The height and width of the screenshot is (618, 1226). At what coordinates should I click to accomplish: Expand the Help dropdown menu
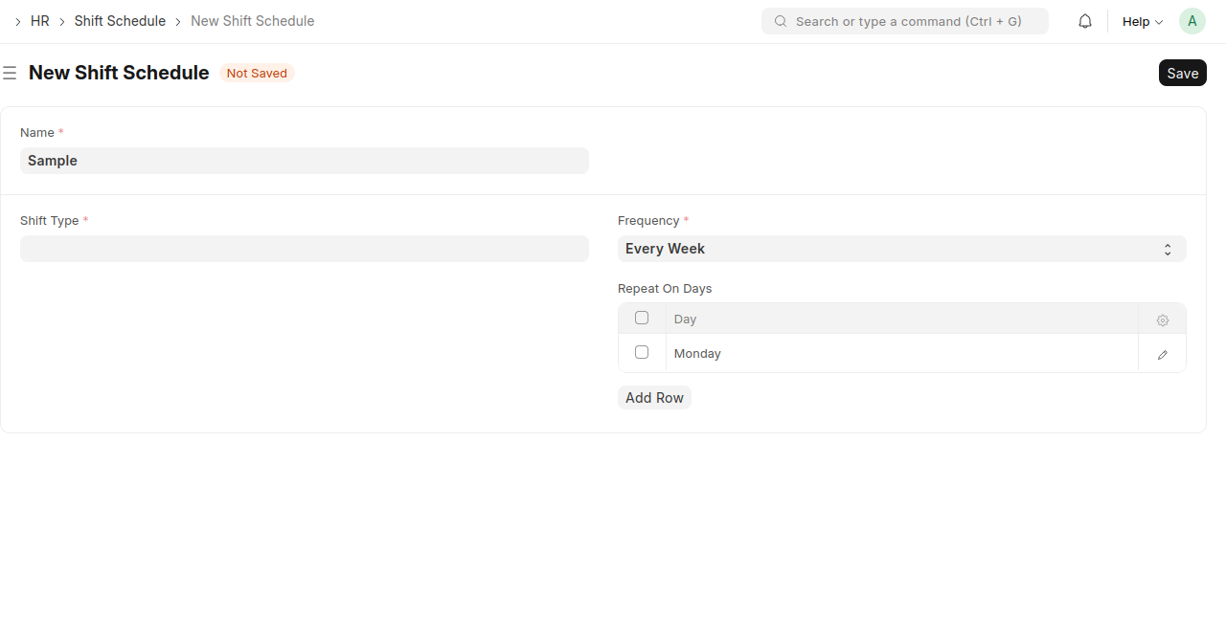click(x=1142, y=21)
